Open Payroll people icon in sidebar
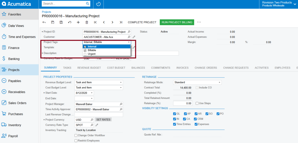This screenshot has width=298, height=143. click(x=4, y=136)
